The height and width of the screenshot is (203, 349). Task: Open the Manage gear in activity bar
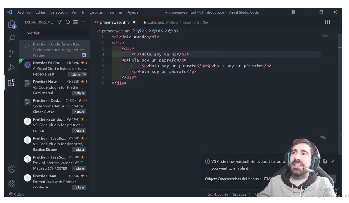pos(12,184)
